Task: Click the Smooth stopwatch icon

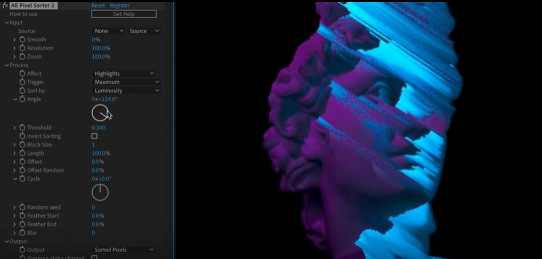Action: pos(22,40)
